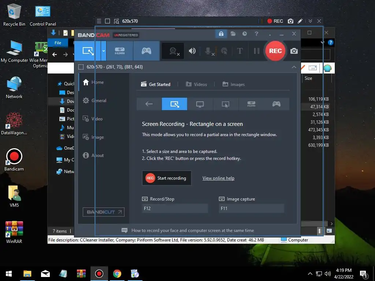
Task: Click Size column header in File Explorer
Action: click(308, 78)
